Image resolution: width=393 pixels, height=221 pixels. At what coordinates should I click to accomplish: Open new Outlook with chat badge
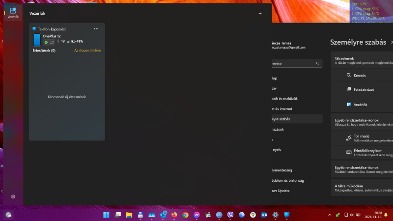[163, 215]
